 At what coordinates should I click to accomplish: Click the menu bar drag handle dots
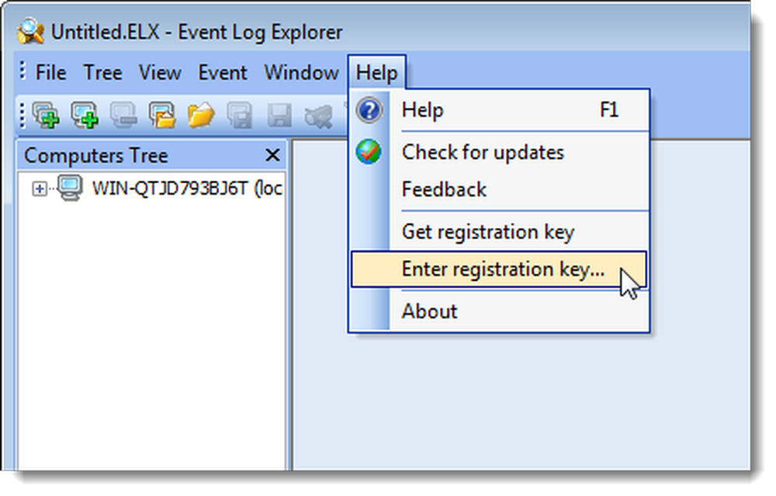click(23, 71)
